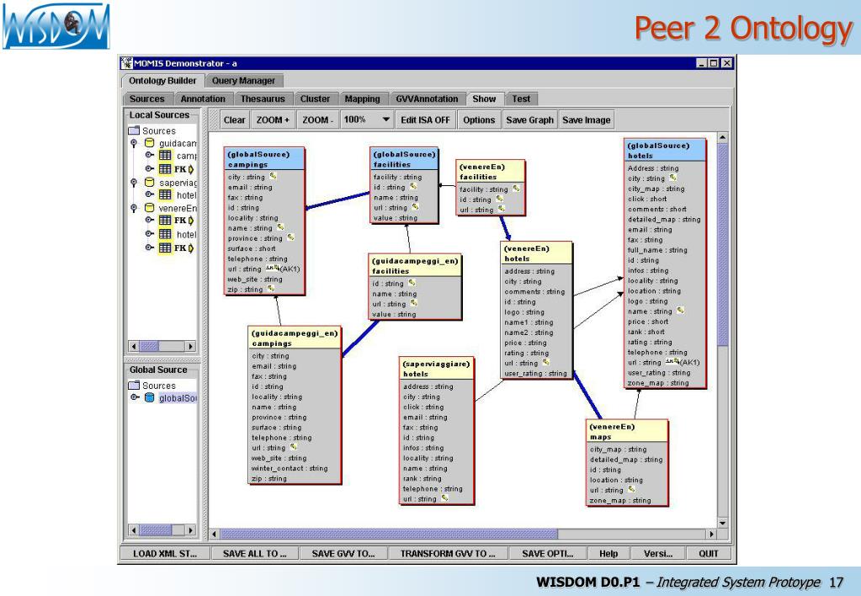Click the SAVE ALL TO ... button
The width and height of the screenshot is (861, 596).
point(255,553)
